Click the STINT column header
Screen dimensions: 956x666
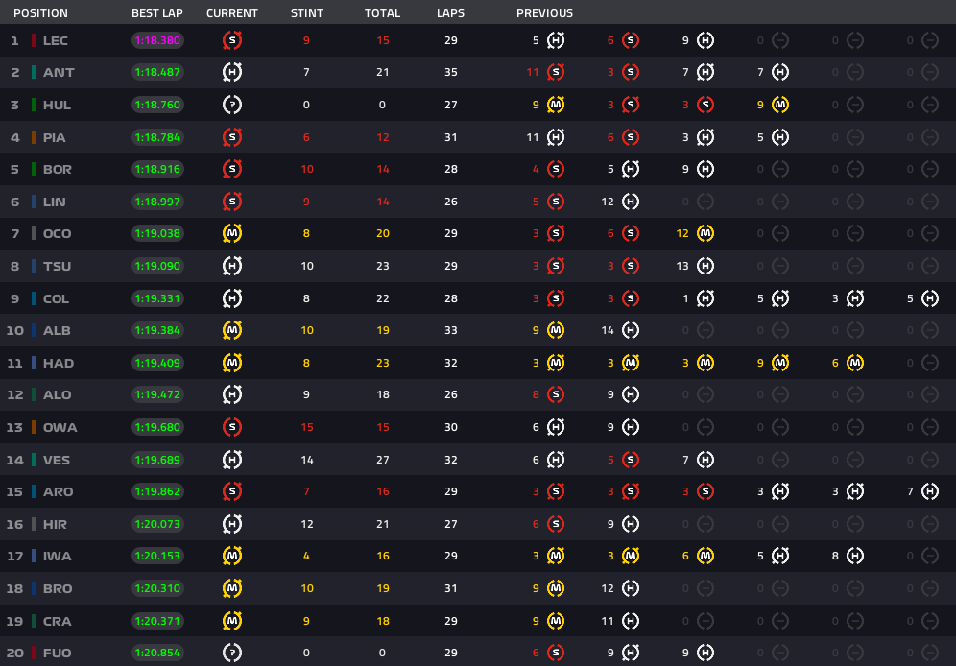(x=307, y=13)
